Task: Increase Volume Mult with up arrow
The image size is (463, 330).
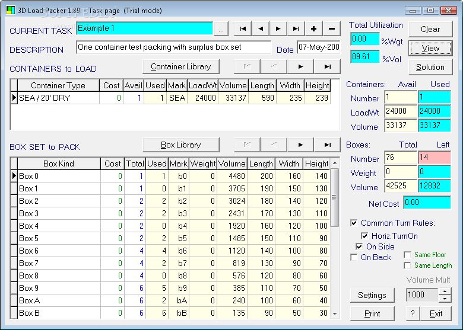Action: (445, 291)
